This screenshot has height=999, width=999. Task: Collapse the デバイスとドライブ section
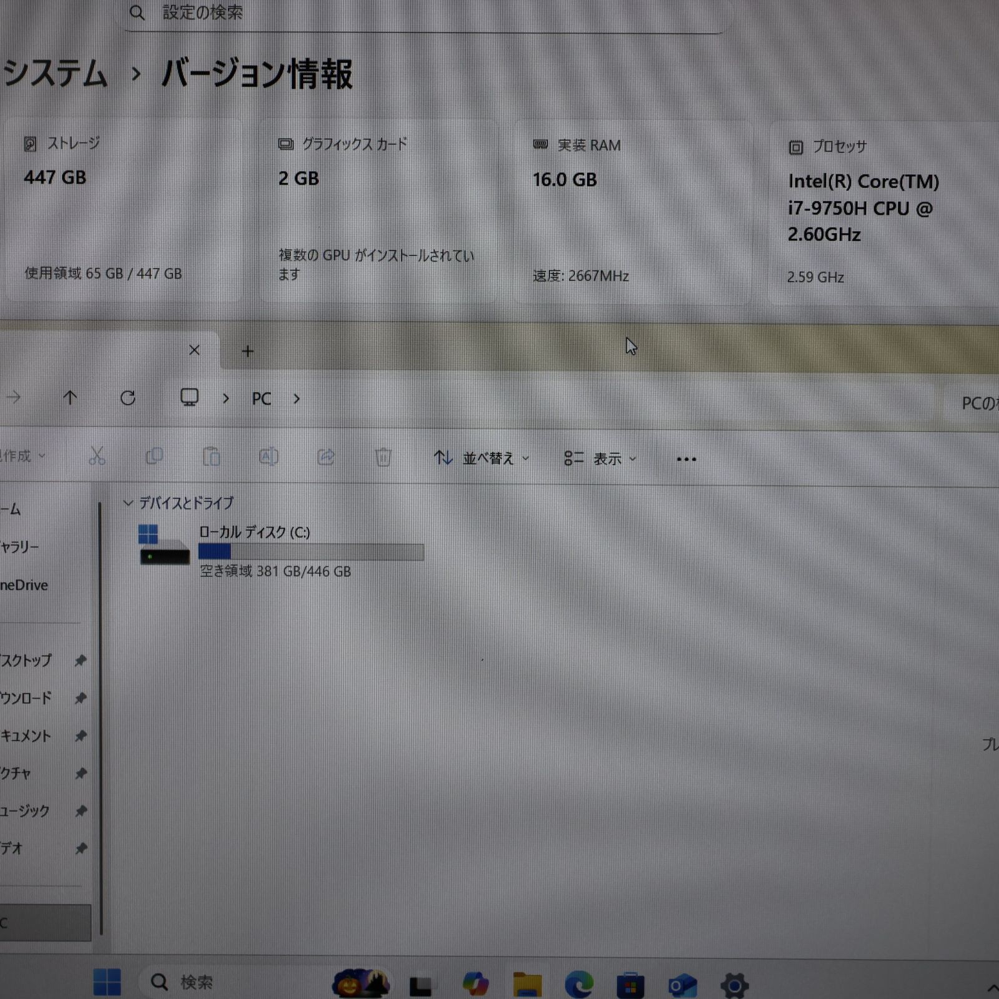[x=129, y=503]
